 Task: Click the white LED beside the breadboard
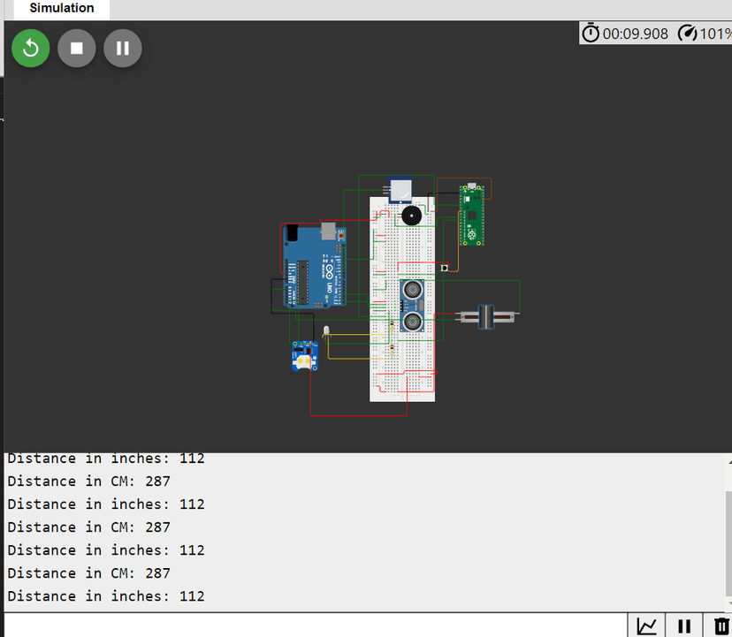coord(326,331)
